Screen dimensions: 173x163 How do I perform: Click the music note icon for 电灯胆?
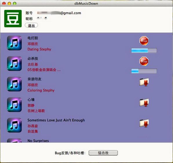[x=14, y=43]
